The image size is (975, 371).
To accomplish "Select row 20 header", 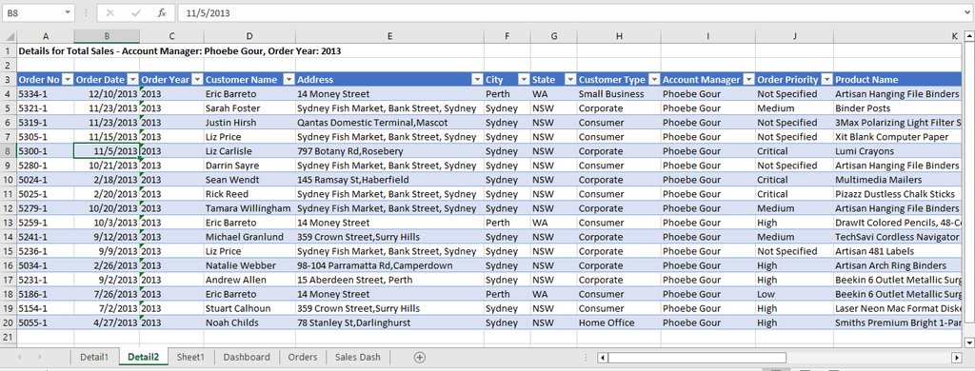I will click(x=8, y=322).
